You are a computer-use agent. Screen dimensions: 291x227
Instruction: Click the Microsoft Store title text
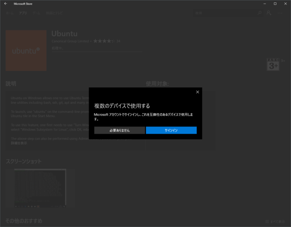click(x=23, y=4)
